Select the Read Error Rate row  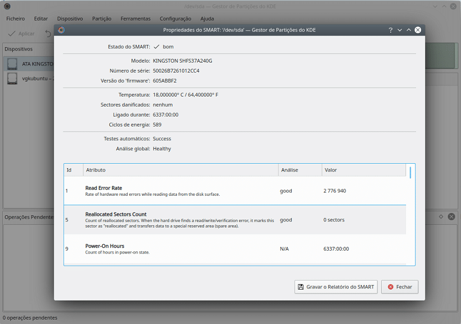235,191
